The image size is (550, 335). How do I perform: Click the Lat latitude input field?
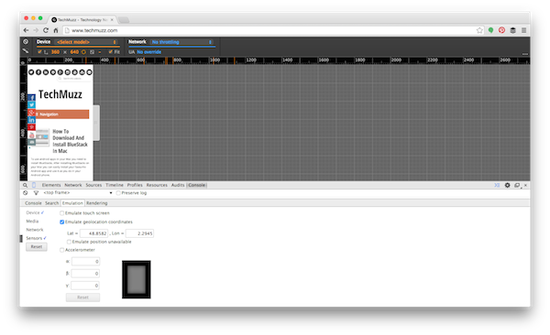click(x=94, y=233)
